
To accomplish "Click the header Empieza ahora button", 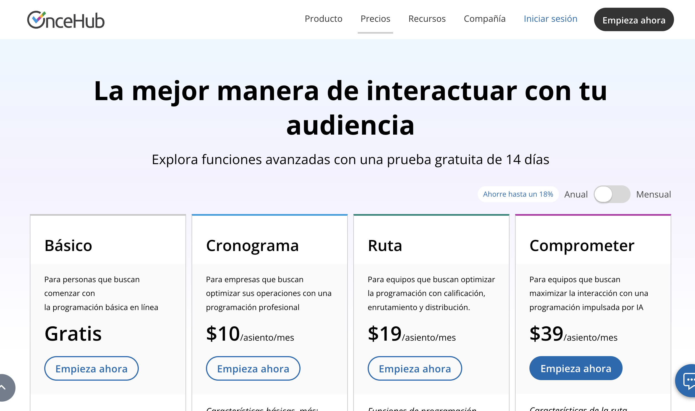I will pos(634,19).
